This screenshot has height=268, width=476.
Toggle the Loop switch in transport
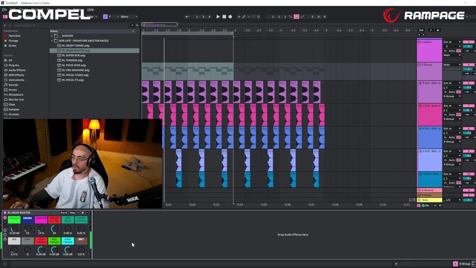tap(296, 17)
